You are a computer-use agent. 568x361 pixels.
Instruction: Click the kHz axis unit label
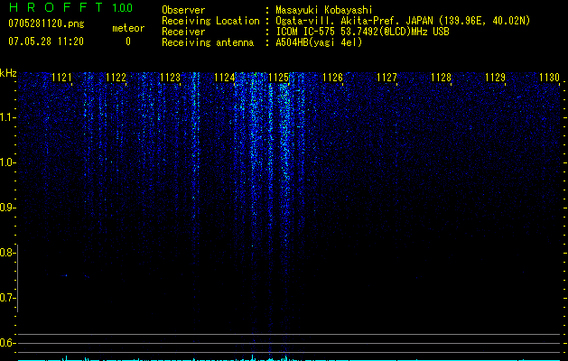coord(8,73)
